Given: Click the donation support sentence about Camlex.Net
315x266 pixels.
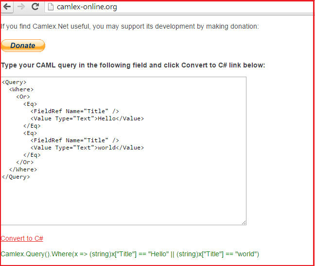Looking at the screenshot, I should (130, 26).
